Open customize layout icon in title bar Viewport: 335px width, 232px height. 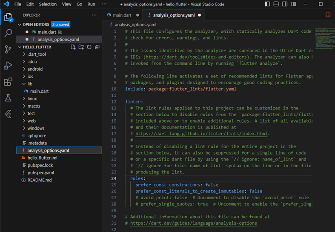tap(294, 4)
